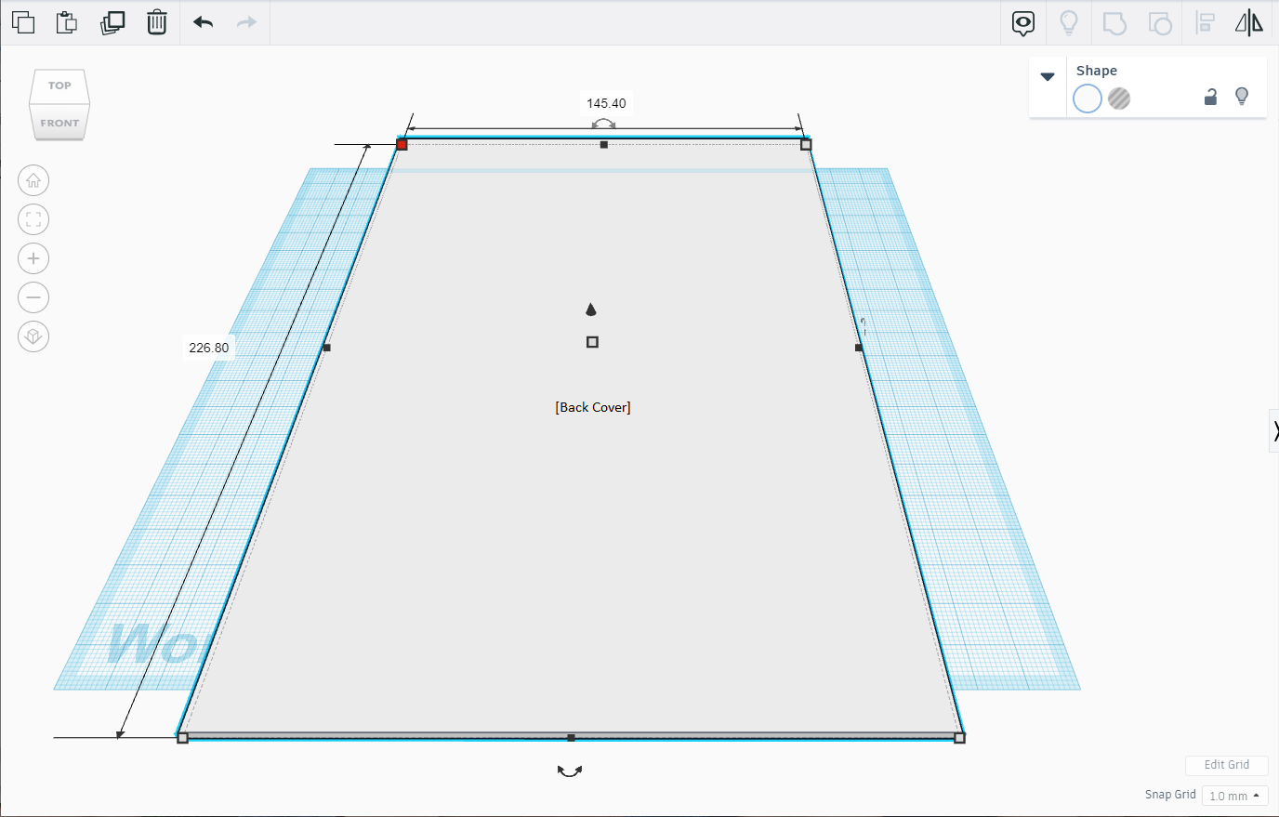Click the left edge midpoint handle
The width and height of the screenshot is (1279, 817).
[x=326, y=348]
